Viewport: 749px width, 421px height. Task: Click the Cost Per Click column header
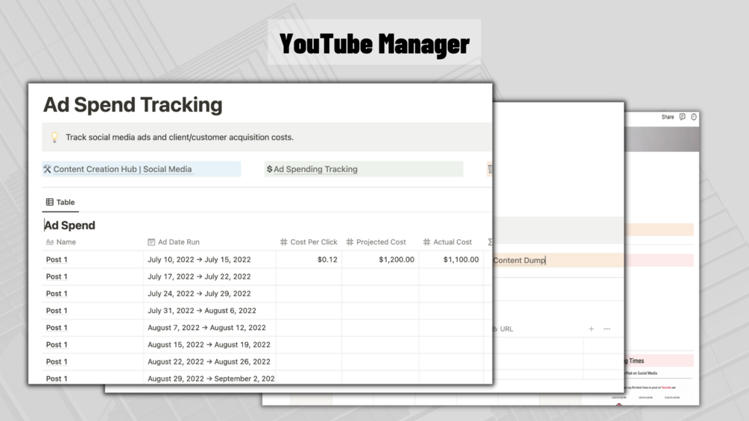[313, 242]
